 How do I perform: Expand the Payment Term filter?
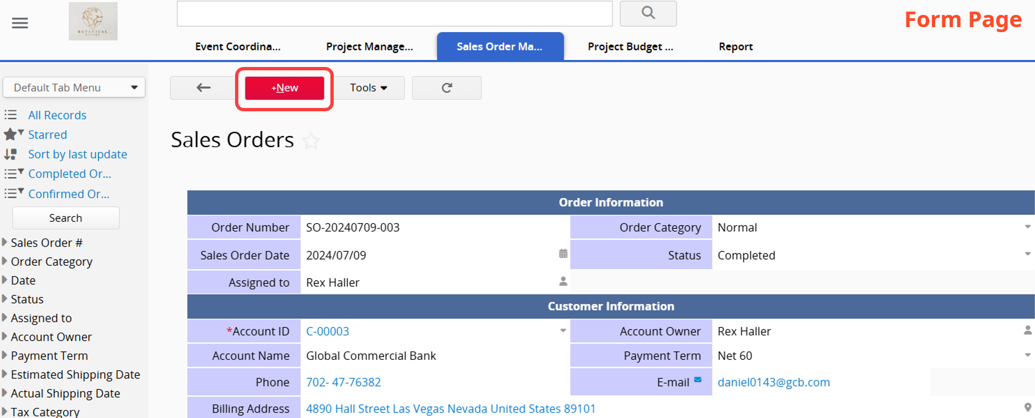coord(49,355)
